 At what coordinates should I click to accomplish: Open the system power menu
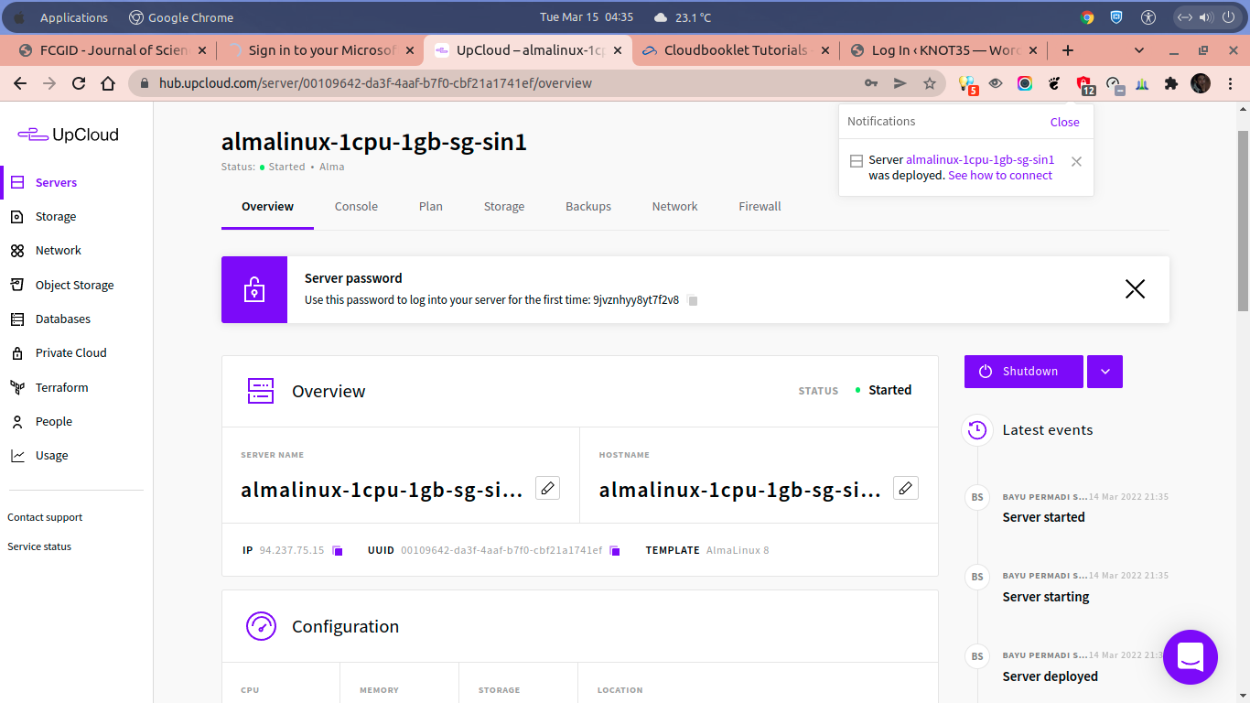click(x=1228, y=17)
